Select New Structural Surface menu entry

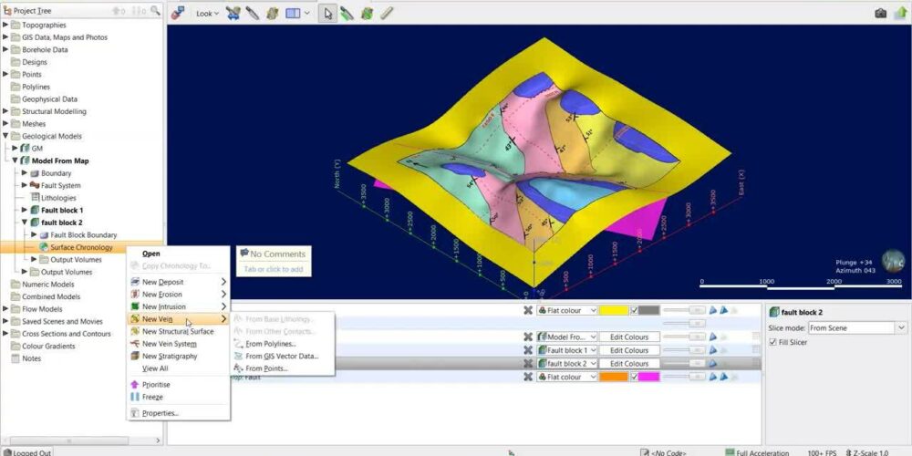pyautogui.click(x=178, y=332)
